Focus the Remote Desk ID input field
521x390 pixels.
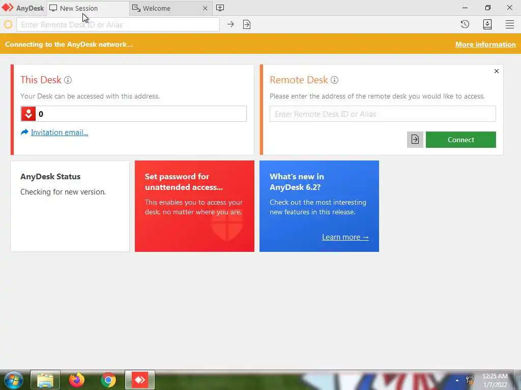383,114
